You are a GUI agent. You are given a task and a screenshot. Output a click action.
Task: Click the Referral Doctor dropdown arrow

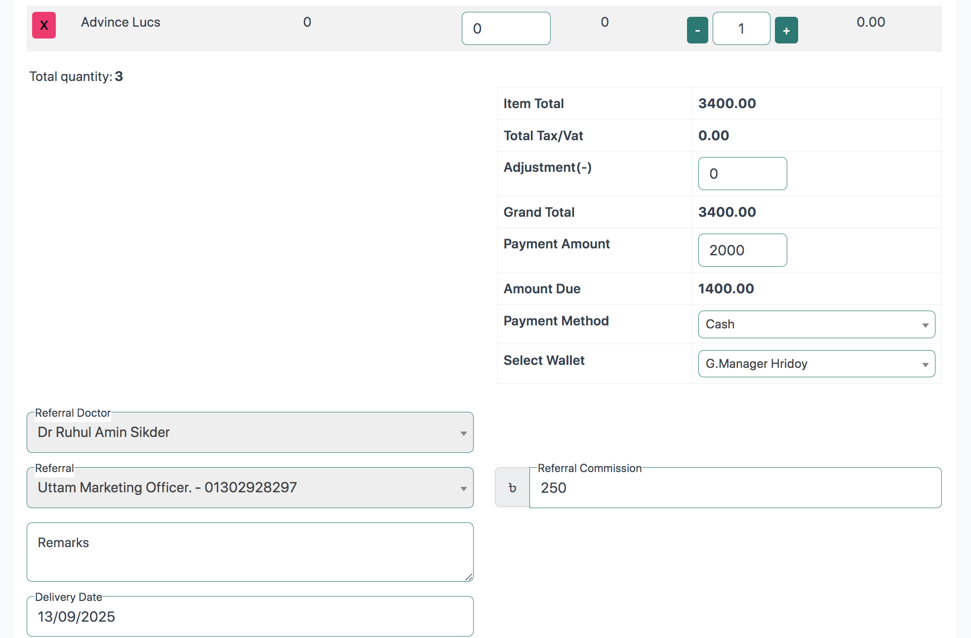(463, 433)
